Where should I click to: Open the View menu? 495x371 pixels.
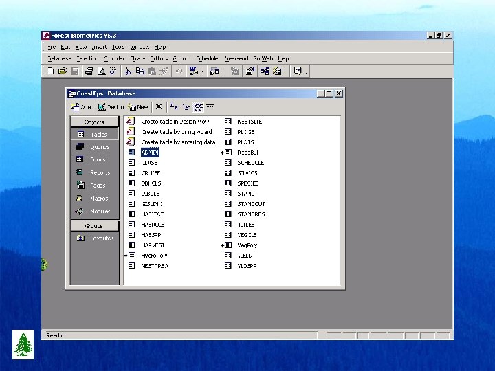pyautogui.click(x=81, y=47)
